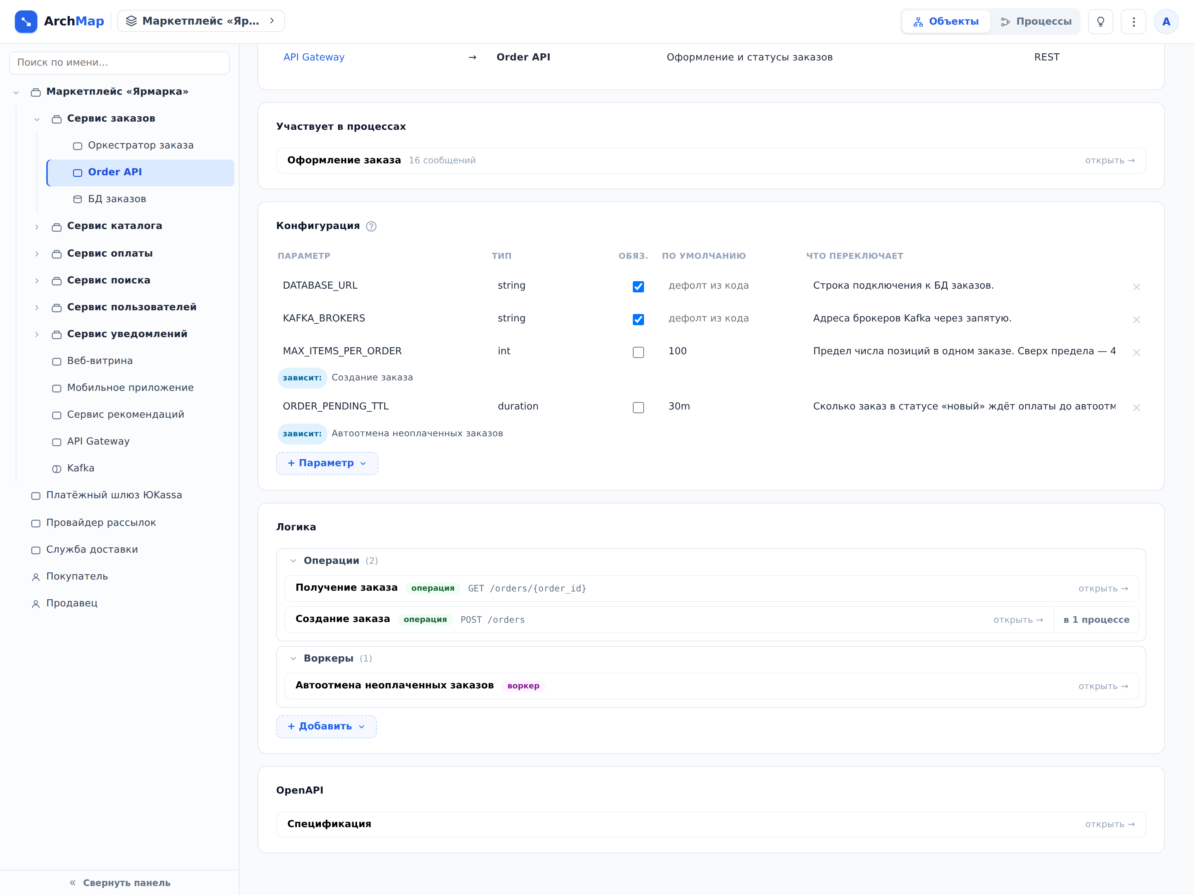Select the Kafka queue icon in tree

[57, 469]
